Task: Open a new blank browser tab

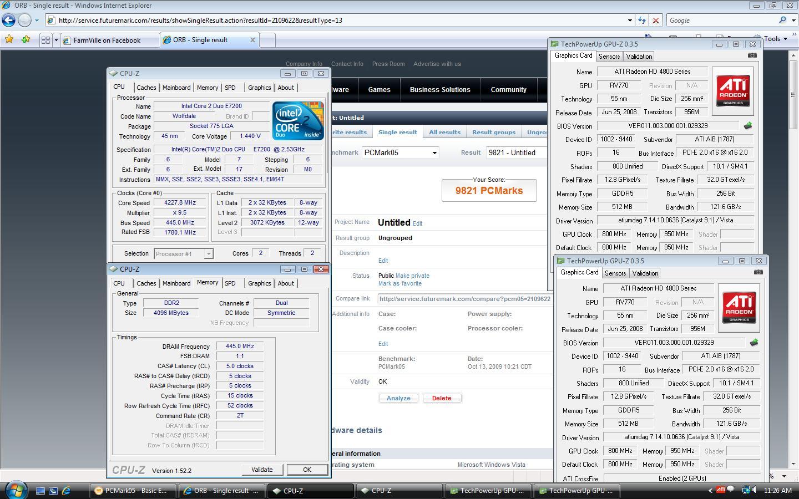Action: [x=267, y=40]
